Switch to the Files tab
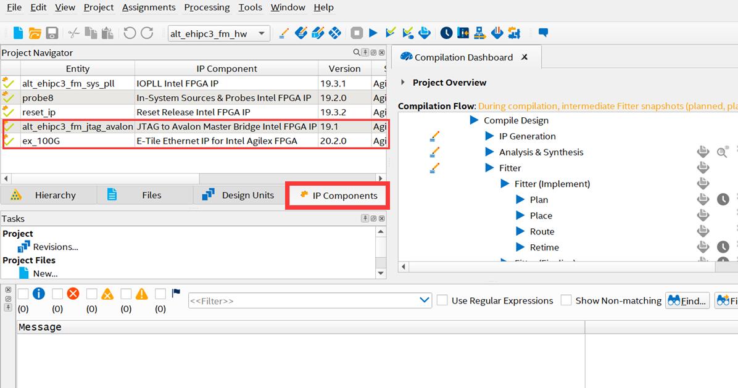The height and width of the screenshot is (388, 738). click(x=145, y=195)
